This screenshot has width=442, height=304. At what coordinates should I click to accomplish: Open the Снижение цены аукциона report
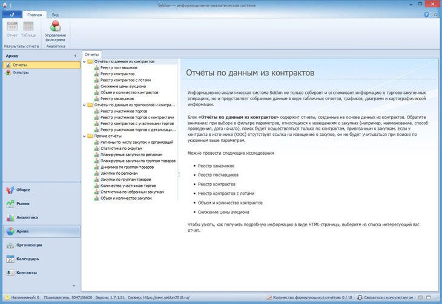click(123, 86)
